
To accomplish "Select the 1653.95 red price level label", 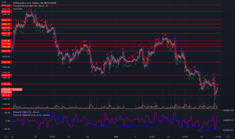I will pos(6,51).
